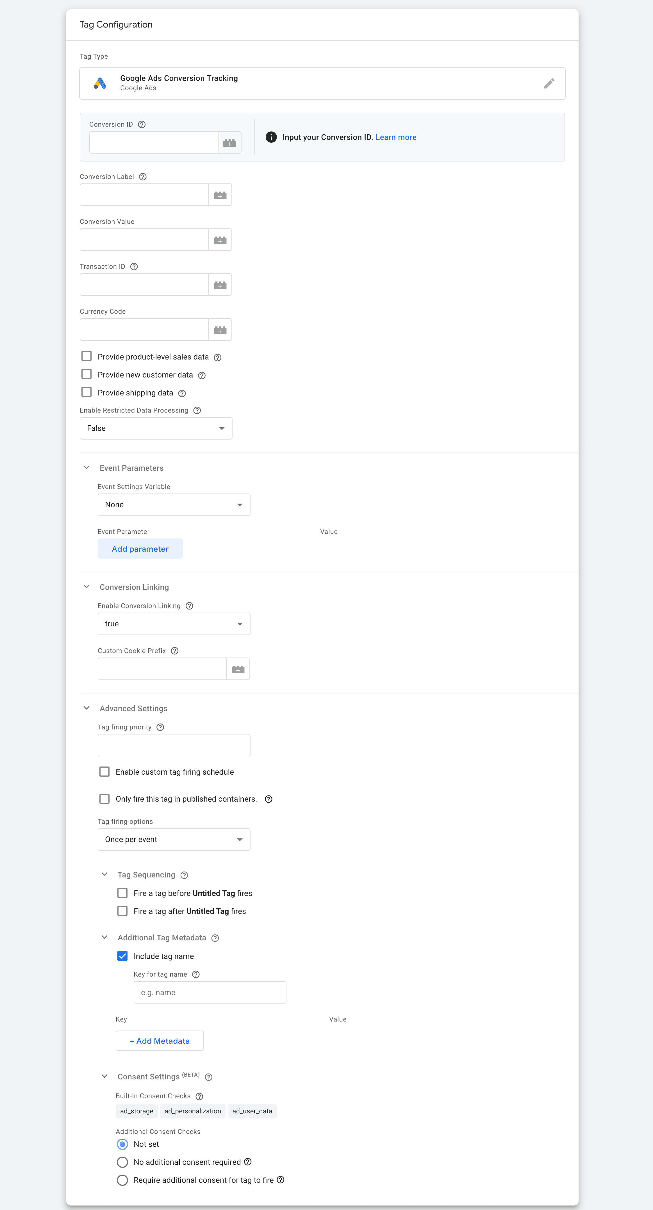Open the variable picker for Conversion Value
The width and height of the screenshot is (653, 1210).
click(220, 240)
